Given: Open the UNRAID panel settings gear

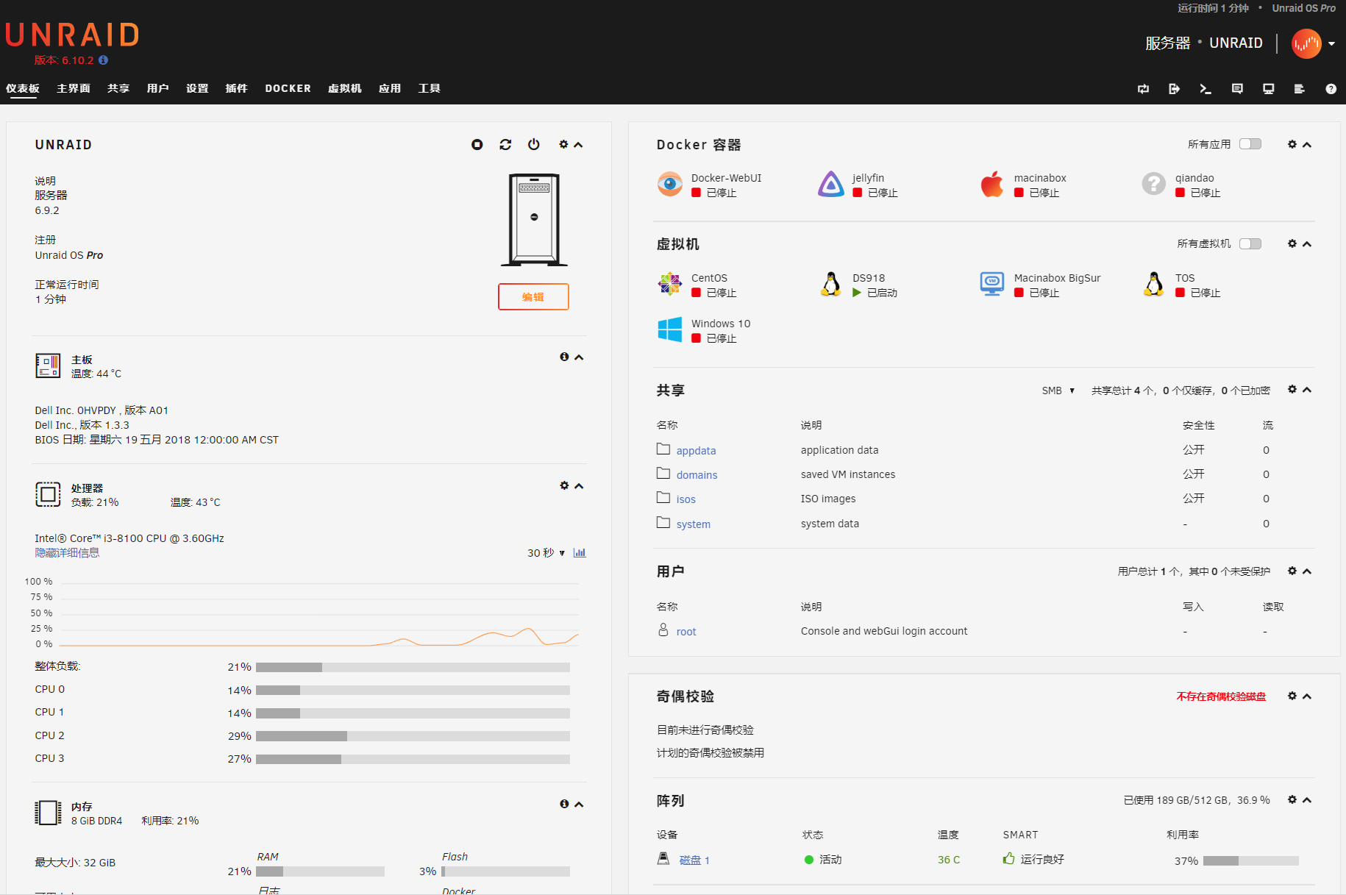Looking at the screenshot, I should [x=563, y=145].
